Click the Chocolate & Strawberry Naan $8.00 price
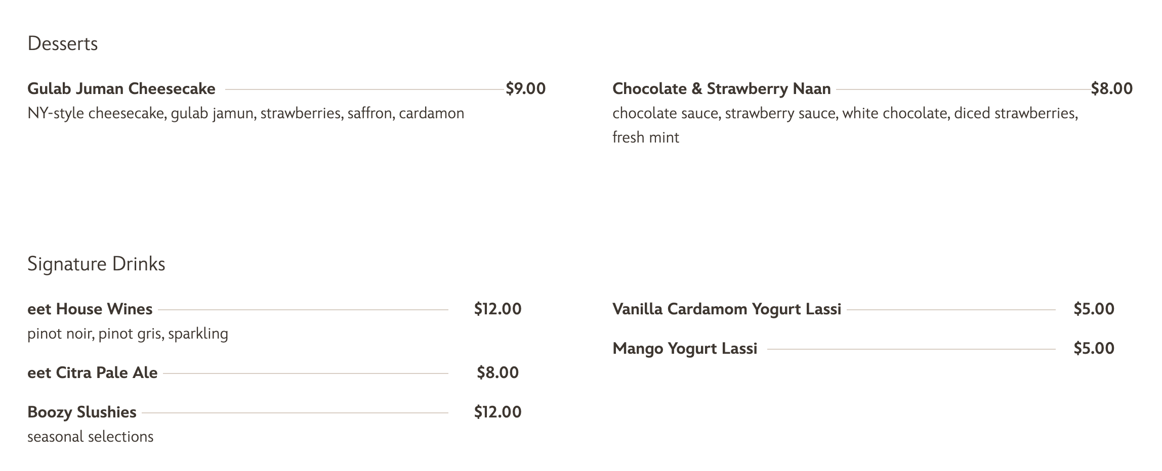 pyautogui.click(x=1111, y=89)
